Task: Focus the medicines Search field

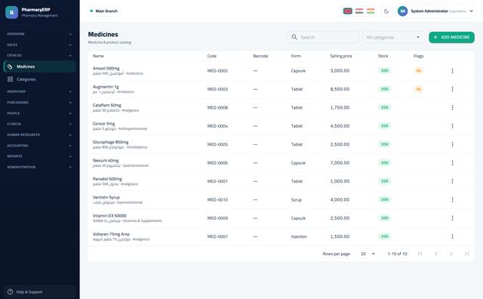Action: click(x=323, y=37)
